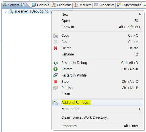Expand the sc-server tree node
Screen dimensions: 146x132
coord(6,12)
